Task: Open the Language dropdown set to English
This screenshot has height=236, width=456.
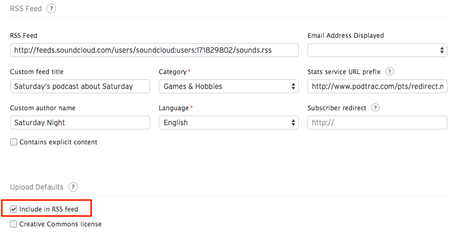Action: (x=229, y=123)
